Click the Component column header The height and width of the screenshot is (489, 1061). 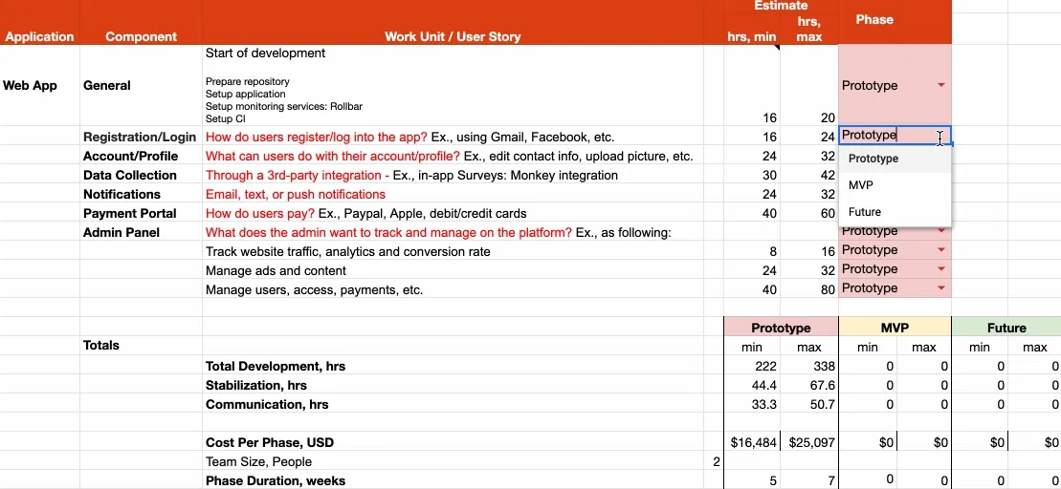click(x=141, y=36)
